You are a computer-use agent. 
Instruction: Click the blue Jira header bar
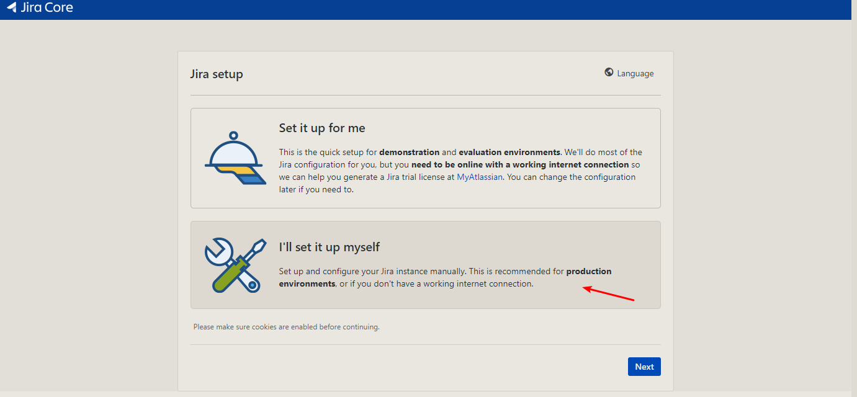click(434, 9)
